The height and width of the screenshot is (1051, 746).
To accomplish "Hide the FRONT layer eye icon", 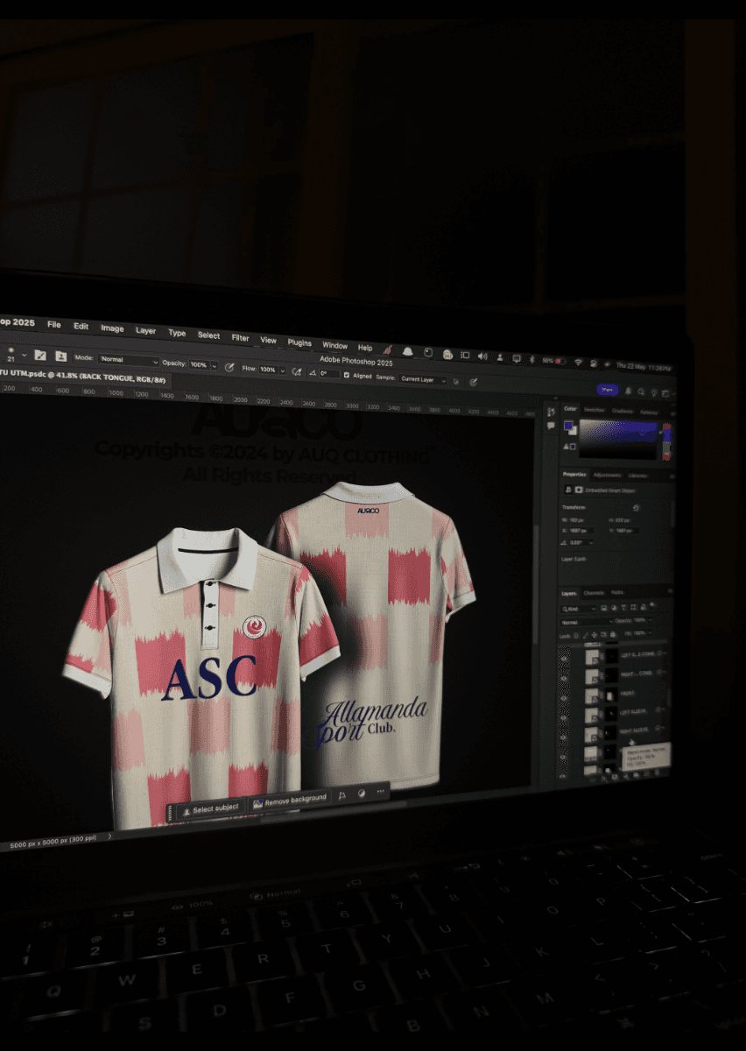I will 564,698.
